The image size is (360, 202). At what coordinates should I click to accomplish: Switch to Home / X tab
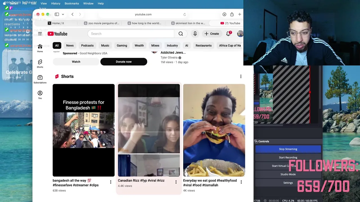pyautogui.click(x=56, y=23)
